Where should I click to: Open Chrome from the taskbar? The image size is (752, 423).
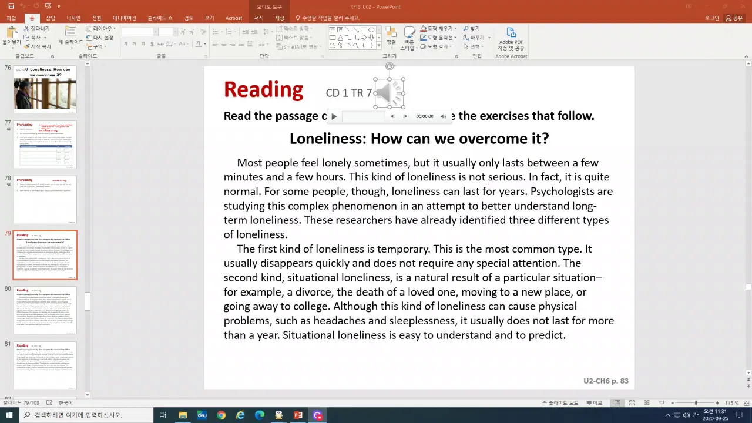tap(221, 415)
